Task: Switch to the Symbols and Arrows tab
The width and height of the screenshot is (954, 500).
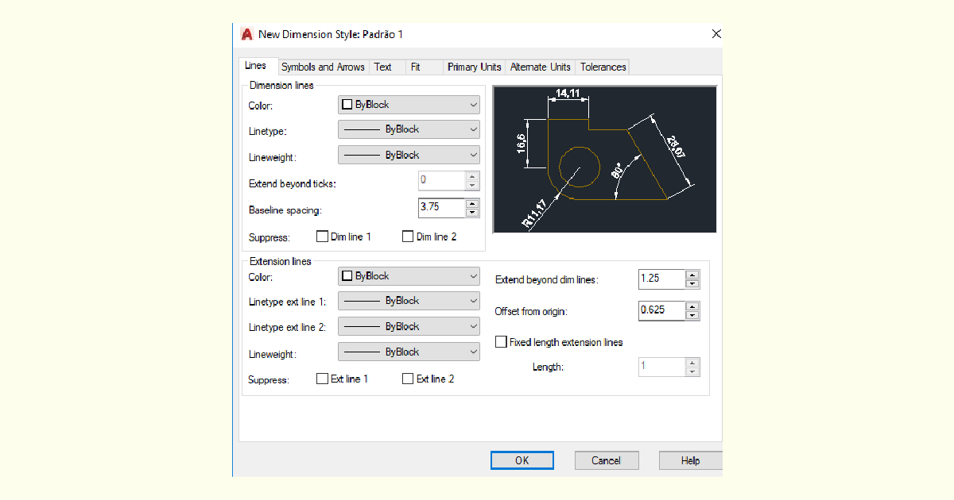Action: (x=323, y=67)
